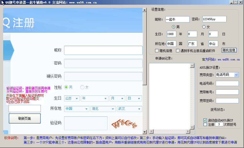Open the 公历 calendar type dropdown
Screen dimensions: 244x148
(72, 99)
